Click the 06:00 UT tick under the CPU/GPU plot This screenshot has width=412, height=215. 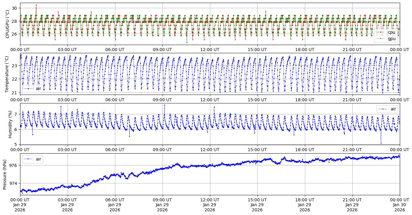click(115, 50)
